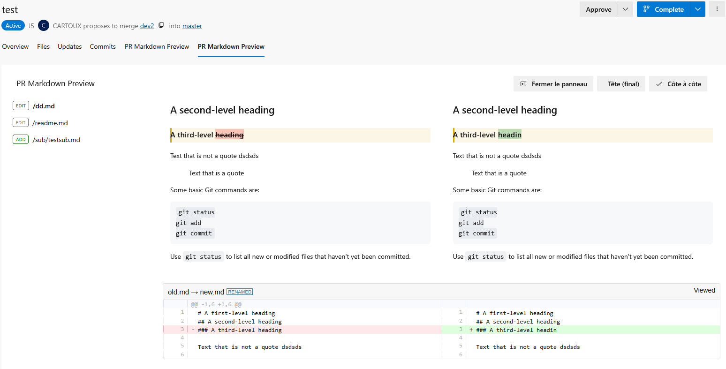Click the right pane 'Some basic Git commands are:' text
The image size is (726, 369).
click(x=497, y=190)
